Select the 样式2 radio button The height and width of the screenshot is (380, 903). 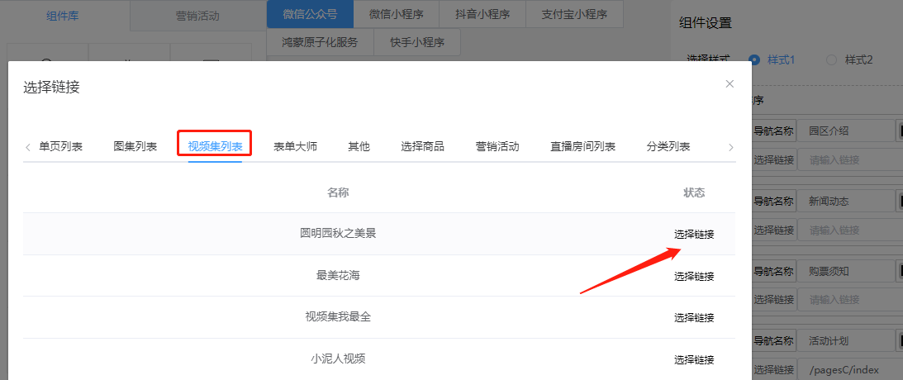point(831,59)
